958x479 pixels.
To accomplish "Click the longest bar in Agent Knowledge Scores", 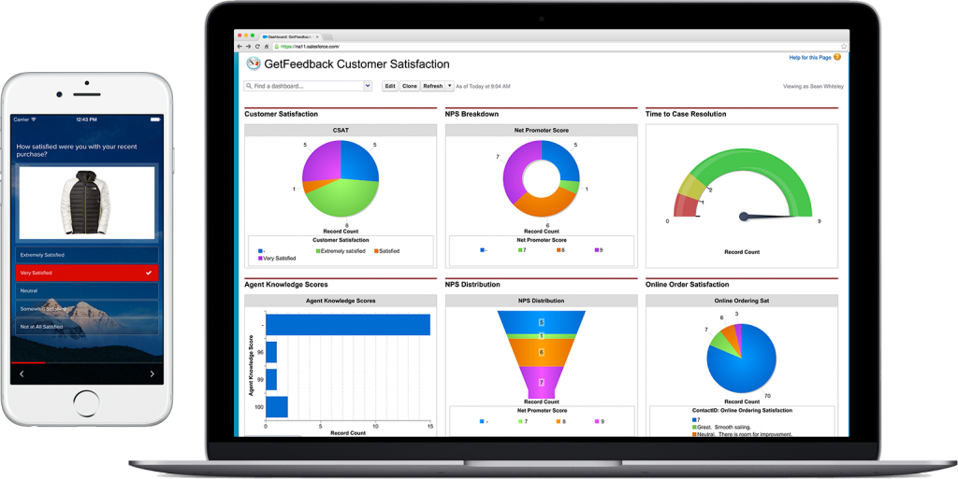I will (348, 325).
